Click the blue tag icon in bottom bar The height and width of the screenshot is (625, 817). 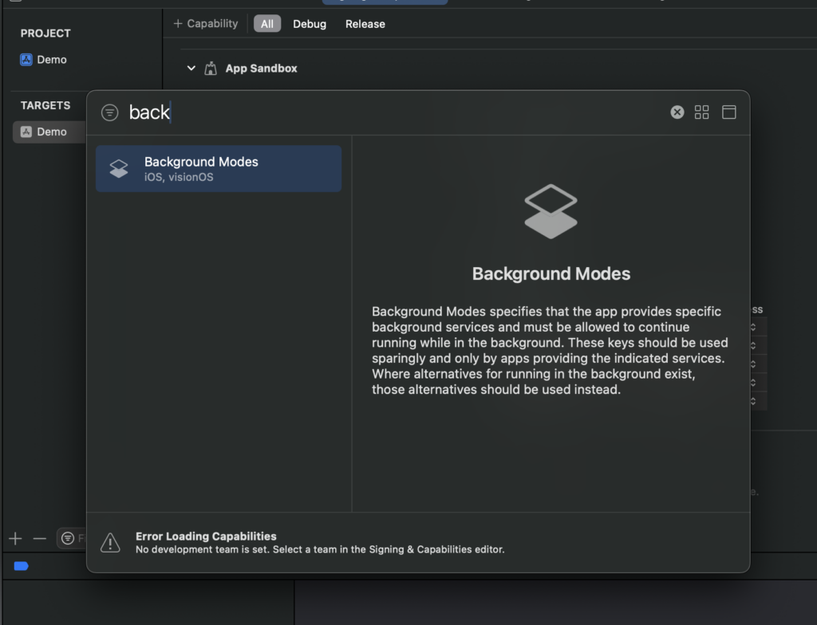pyautogui.click(x=22, y=566)
